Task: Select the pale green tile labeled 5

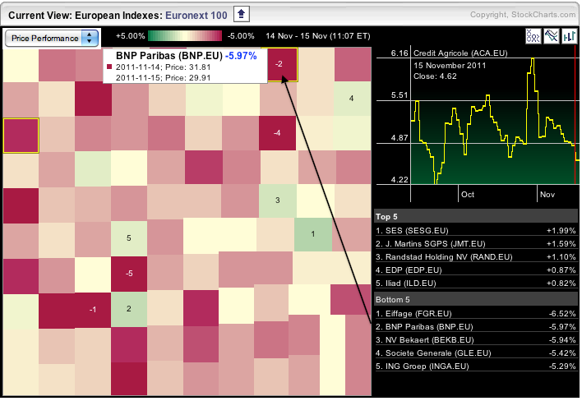Action: click(129, 238)
